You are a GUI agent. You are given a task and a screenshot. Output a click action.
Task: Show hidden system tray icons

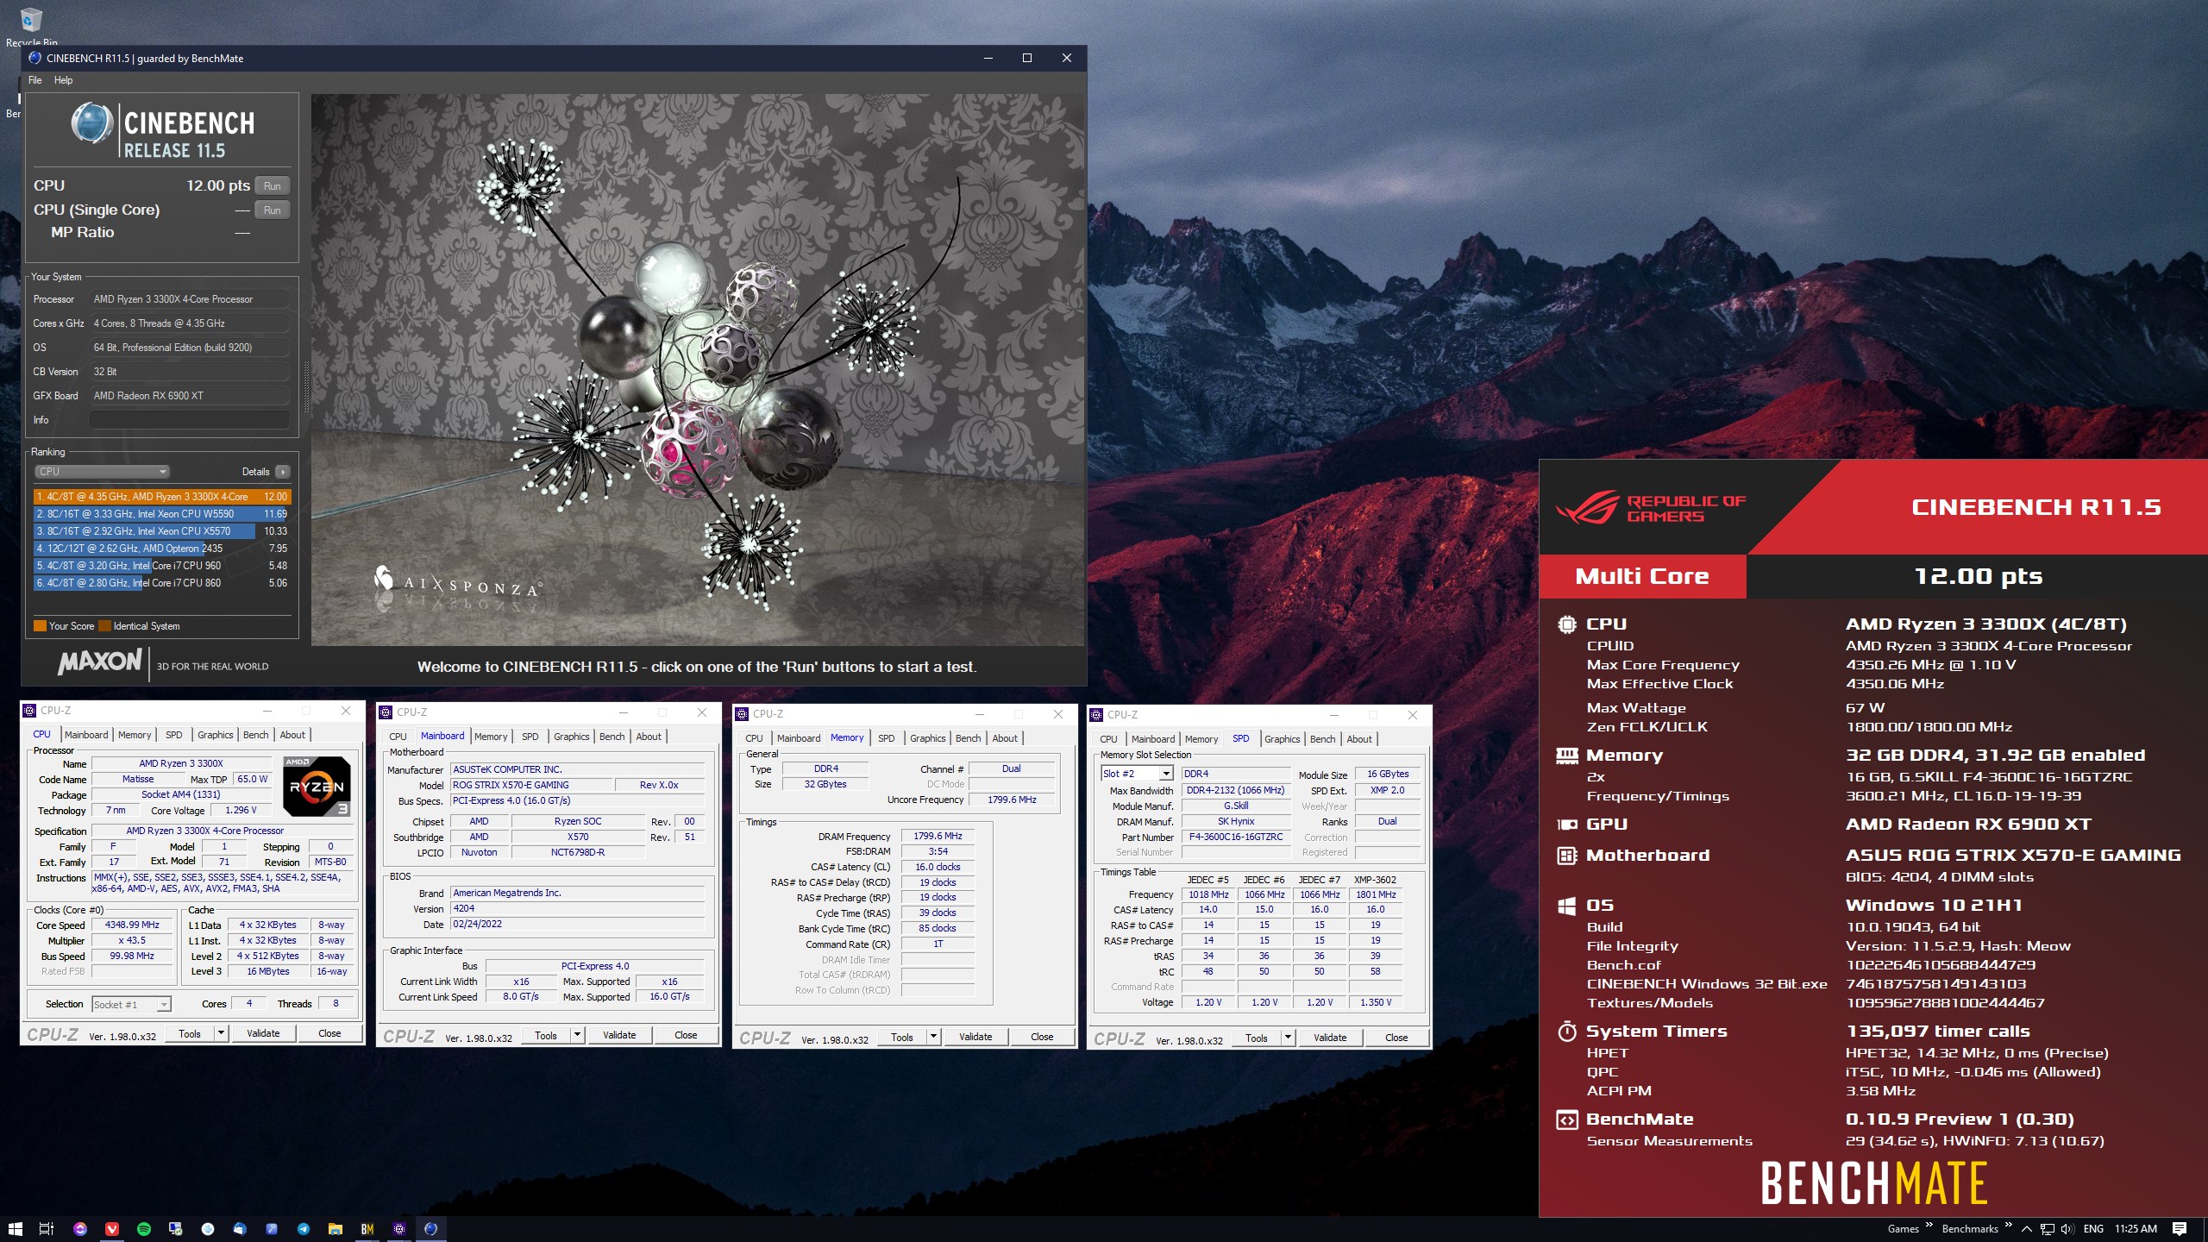coord(2027,1229)
